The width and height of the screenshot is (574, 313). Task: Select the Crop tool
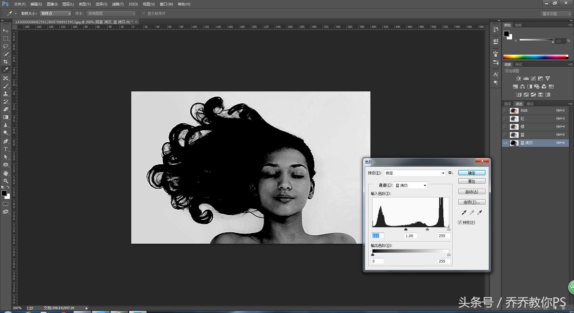(x=6, y=62)
